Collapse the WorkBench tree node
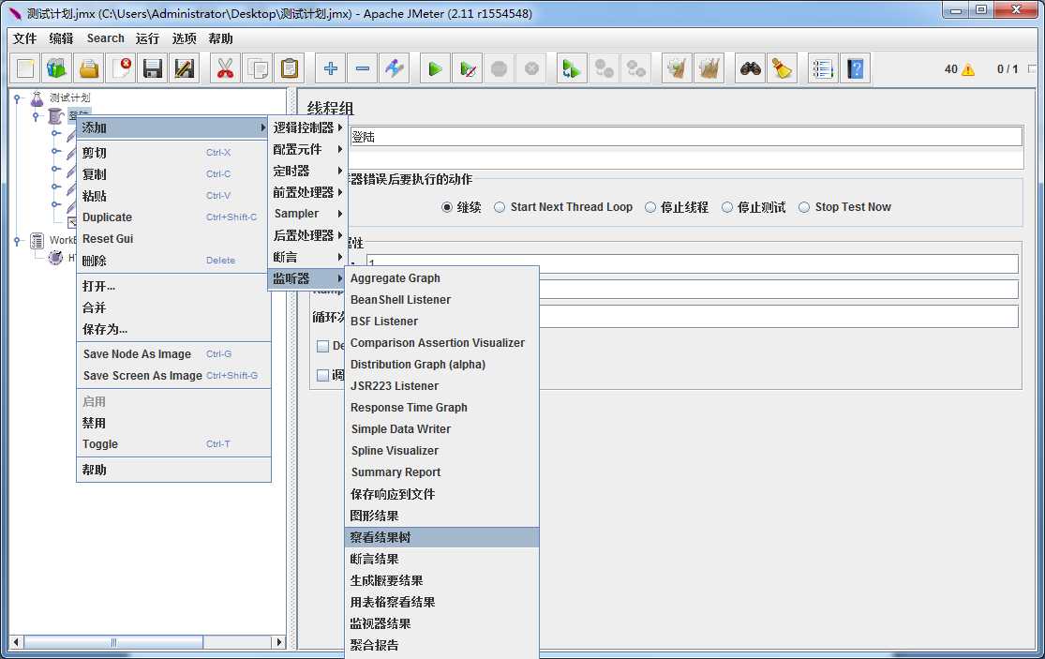Image resolution: width=1045 pixels, height=659 pixels. (x=17, y=241)
